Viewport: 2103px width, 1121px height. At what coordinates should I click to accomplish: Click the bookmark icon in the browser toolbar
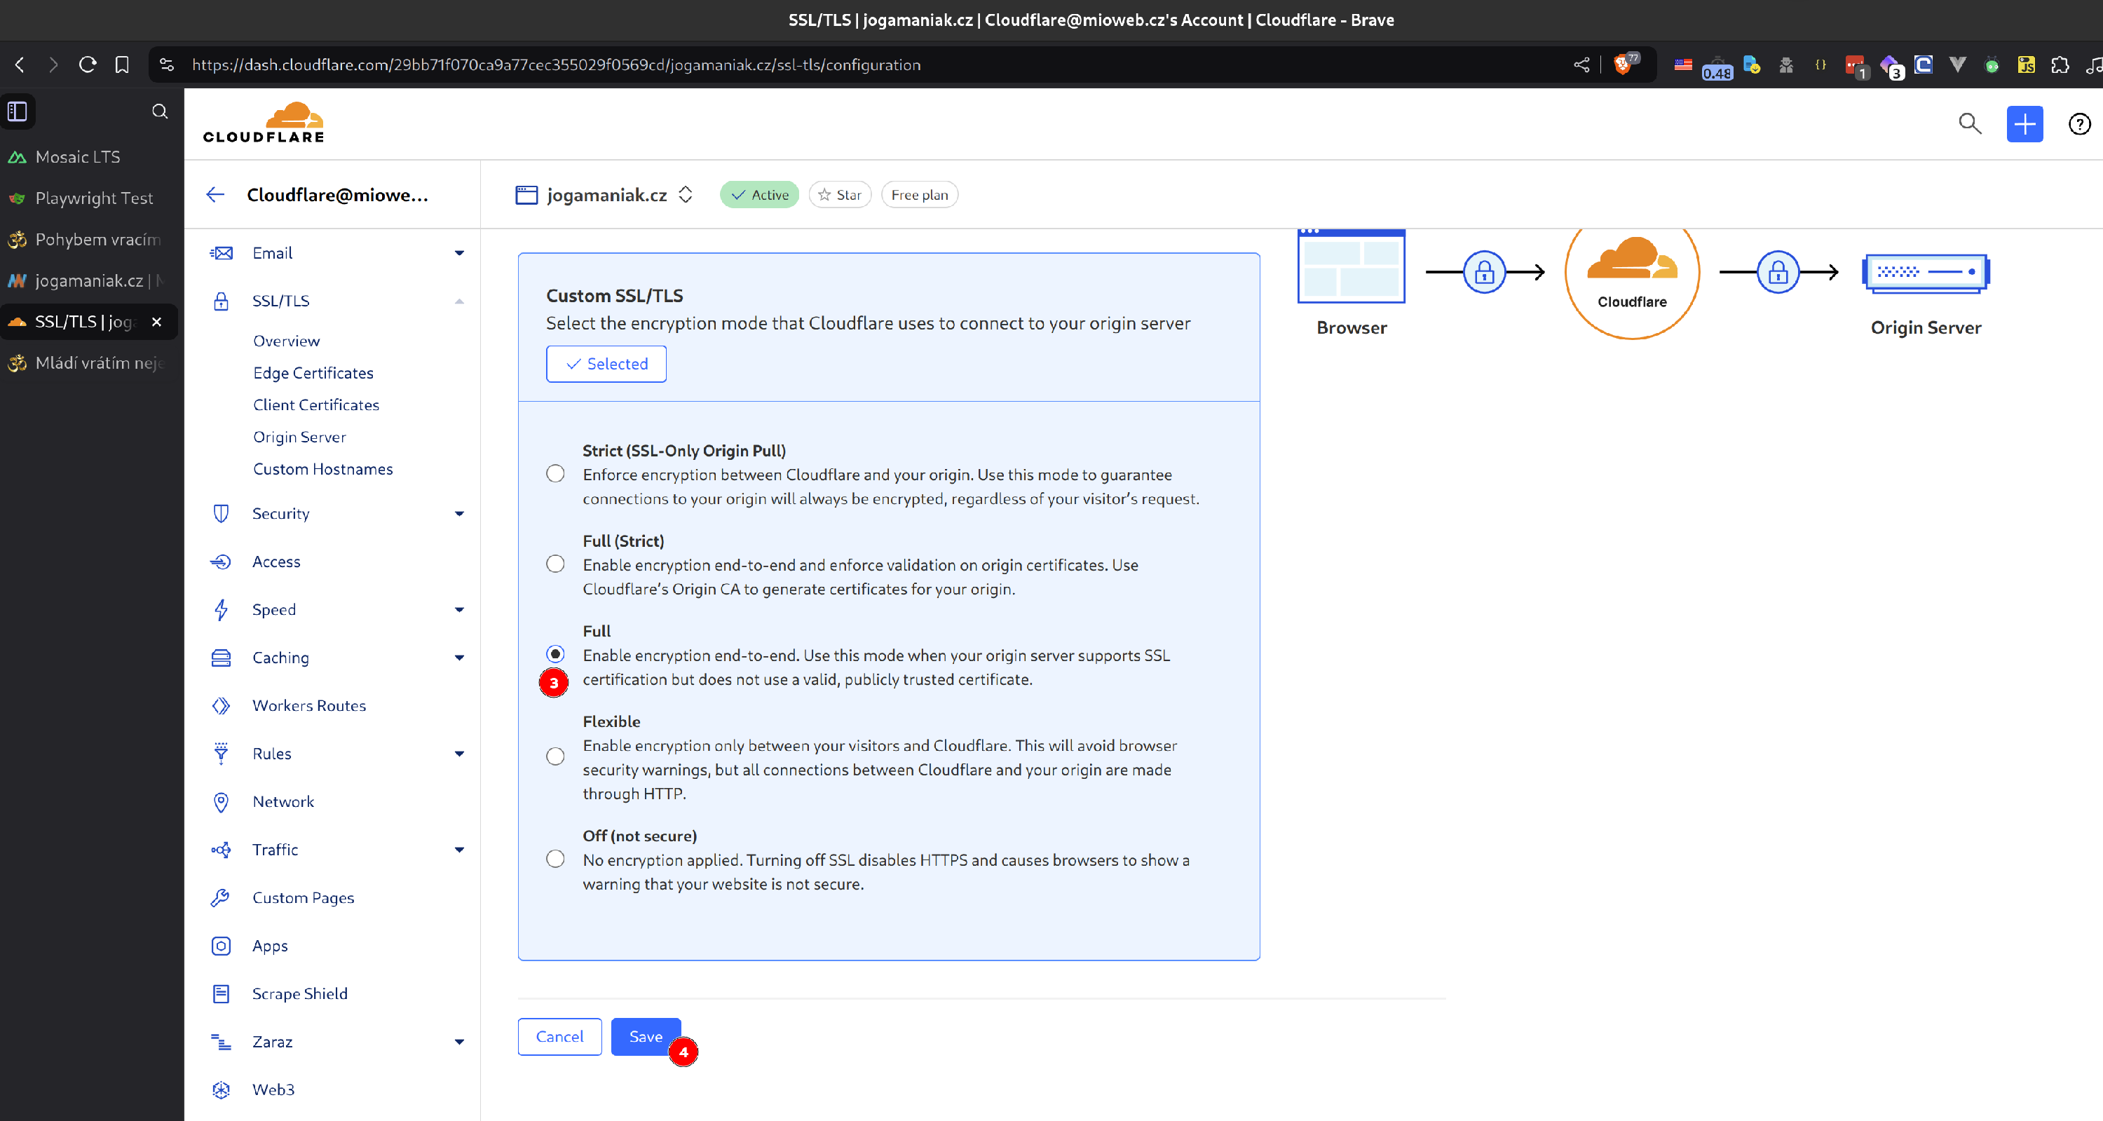coord(122,64)
